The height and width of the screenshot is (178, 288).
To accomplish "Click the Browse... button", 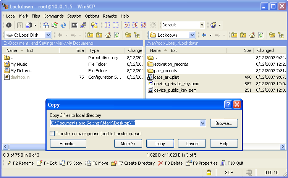I will pos(224,123).
